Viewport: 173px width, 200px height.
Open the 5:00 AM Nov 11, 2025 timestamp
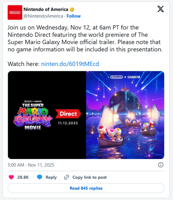click(31, 165)
